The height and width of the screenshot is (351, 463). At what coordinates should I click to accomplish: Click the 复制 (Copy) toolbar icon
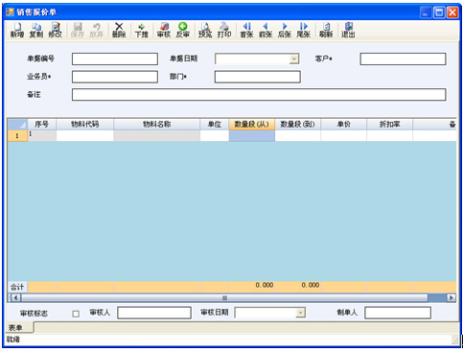coord(36,30)
